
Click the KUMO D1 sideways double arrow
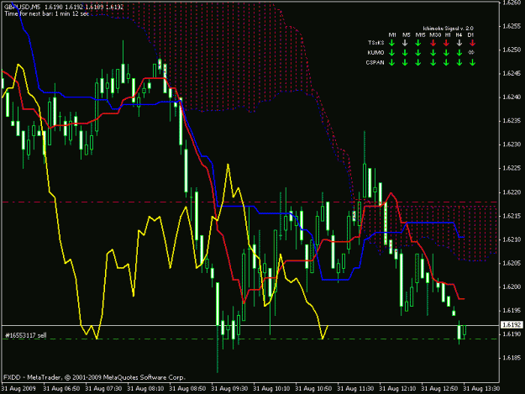click(471, 52)
